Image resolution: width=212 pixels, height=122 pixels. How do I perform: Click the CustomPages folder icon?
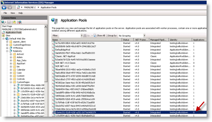(14, 82)
